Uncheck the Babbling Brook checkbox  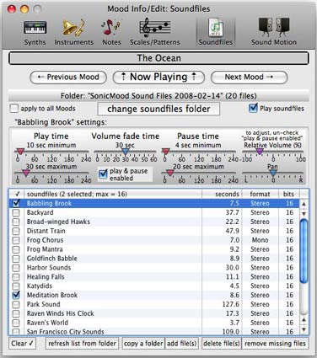click(x=16, y=203)
